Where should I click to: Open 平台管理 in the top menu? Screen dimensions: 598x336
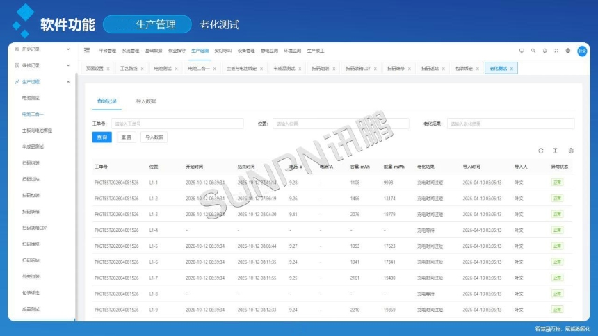coord(107,51)
